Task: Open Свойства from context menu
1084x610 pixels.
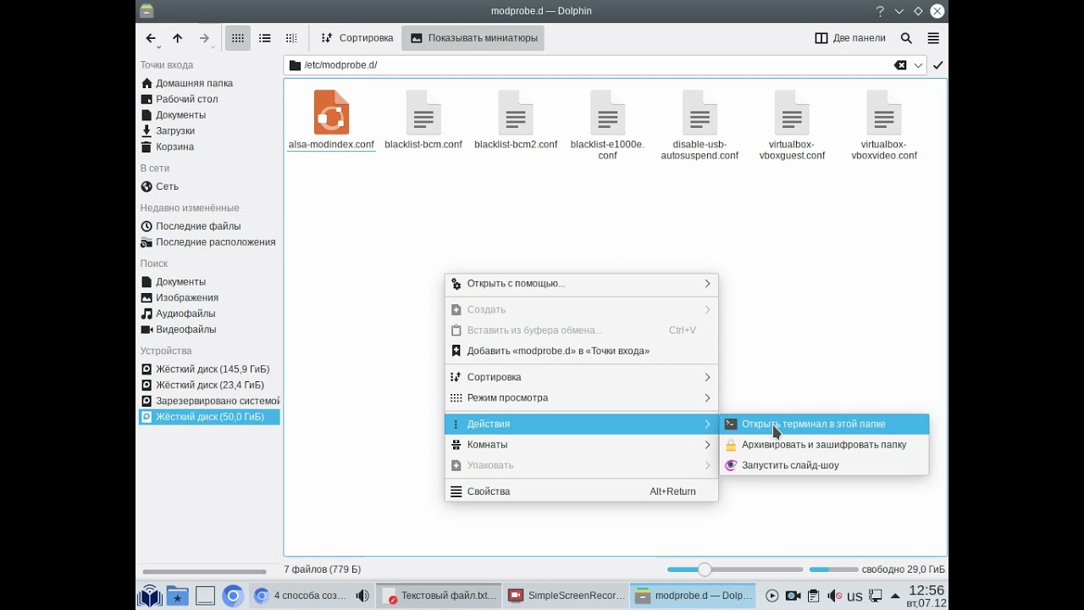Action: point(581,491)
